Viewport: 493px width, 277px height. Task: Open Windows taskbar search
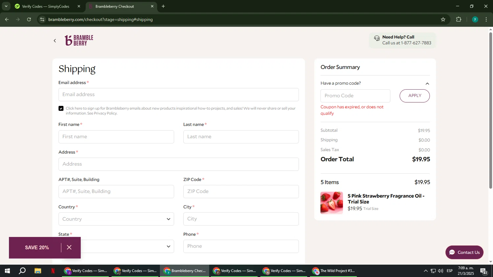pos(22,271)
